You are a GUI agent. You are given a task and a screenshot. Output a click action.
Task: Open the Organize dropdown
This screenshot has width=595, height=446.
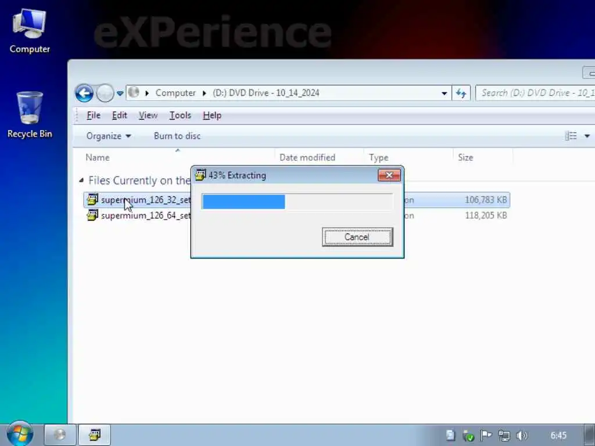109,136
